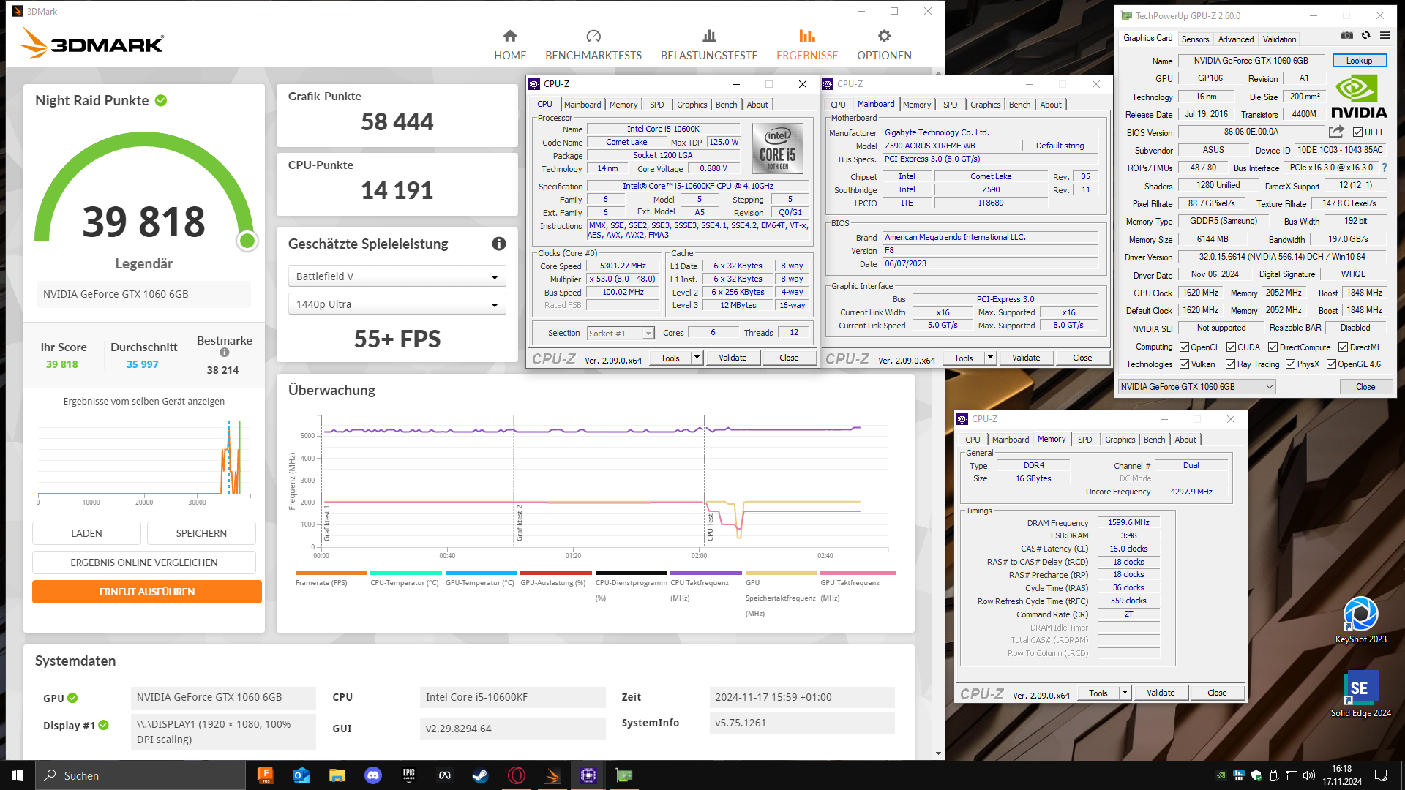Open Discord from the taskbar
This screenshot has width=1405, height=790.
(373, 775)
